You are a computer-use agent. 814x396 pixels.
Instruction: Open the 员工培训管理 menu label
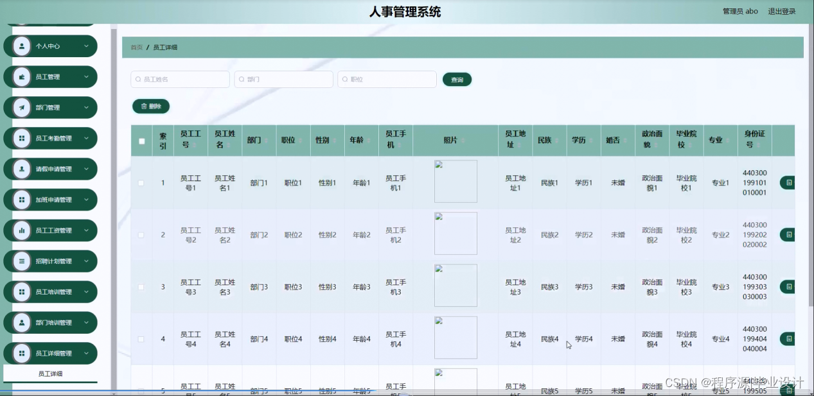pyautogui.click(x=53, y=292)
